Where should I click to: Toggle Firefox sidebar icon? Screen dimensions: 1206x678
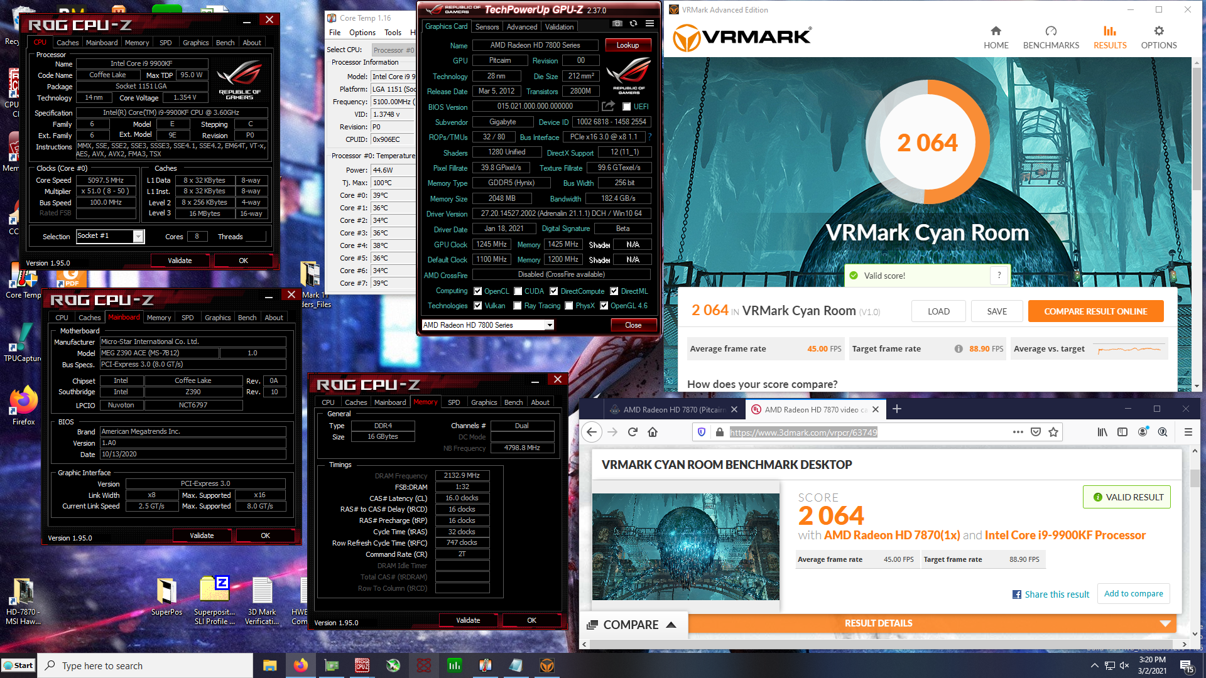(x=1122, y=432)
